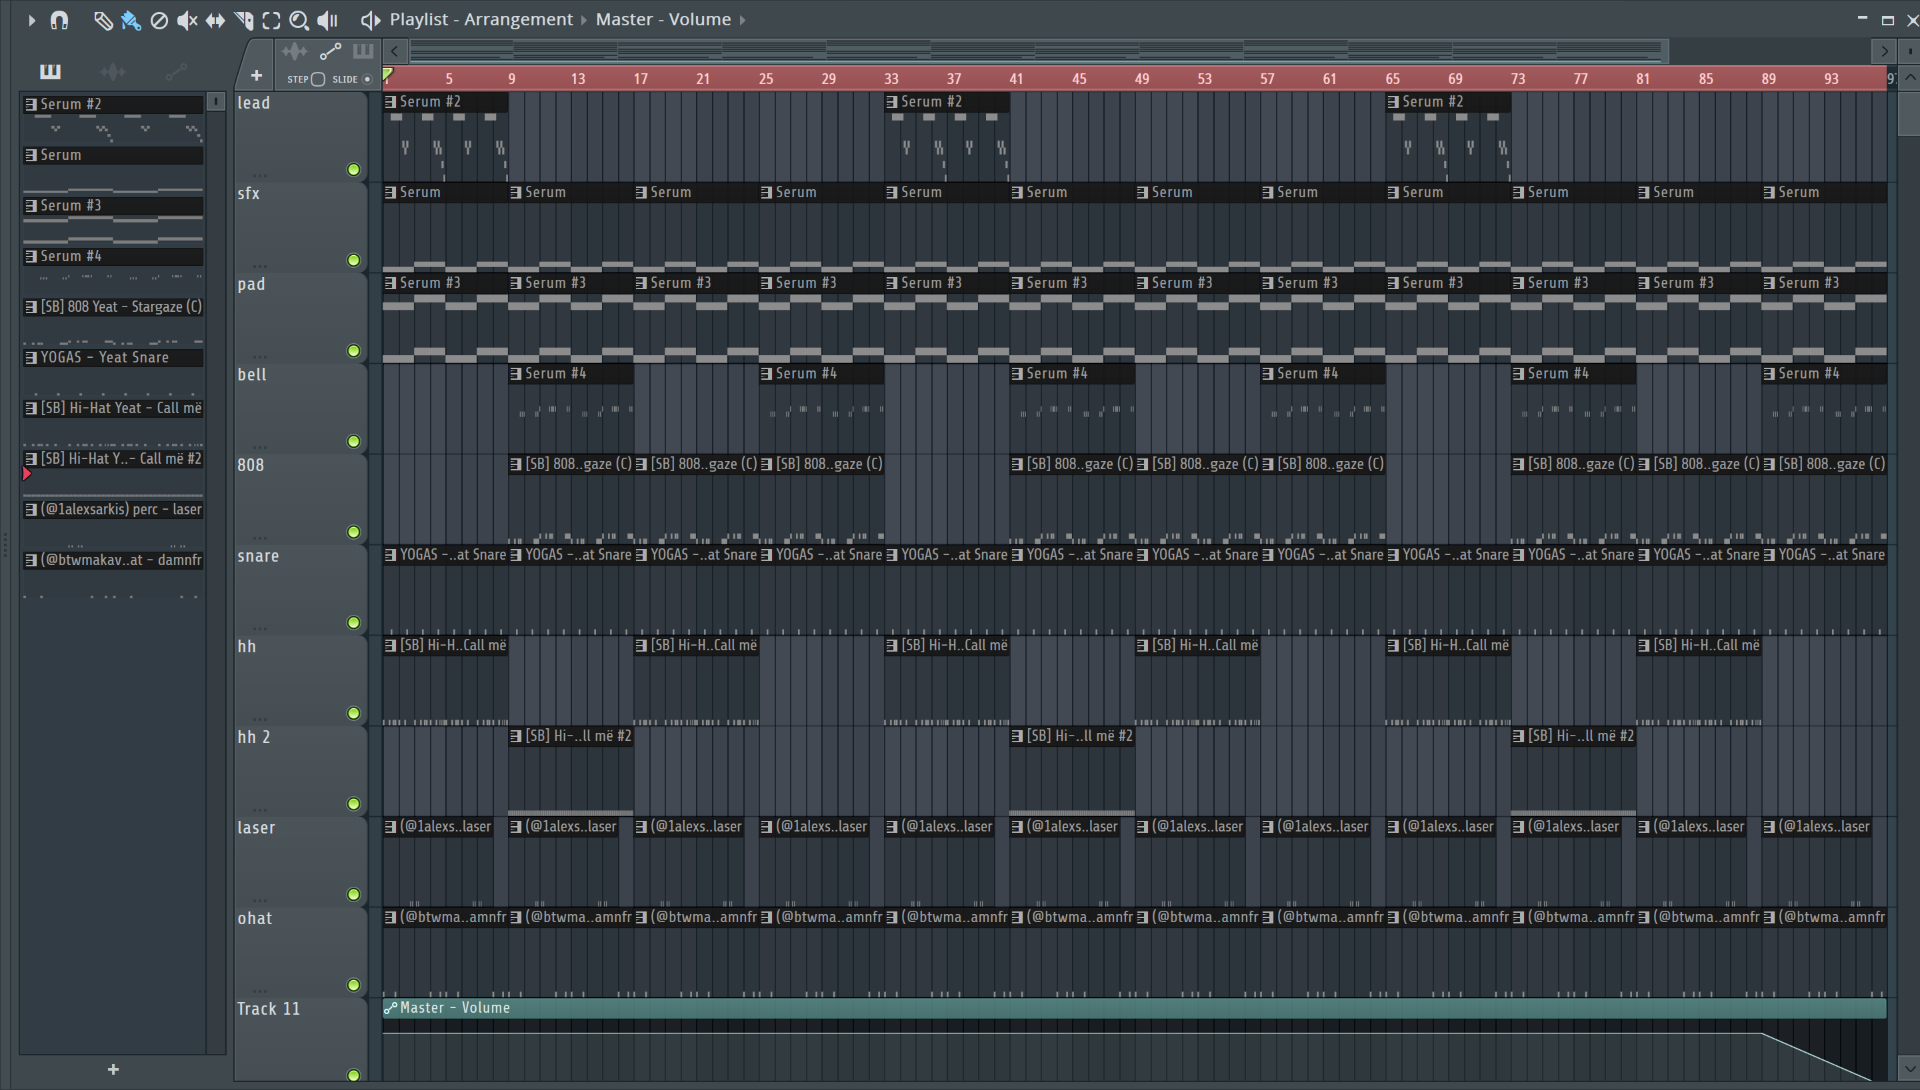This screenshot has width=1920, height=1090.
Task: Open menu of first 808..gaze (C) clip
Action: pos(515,464)
